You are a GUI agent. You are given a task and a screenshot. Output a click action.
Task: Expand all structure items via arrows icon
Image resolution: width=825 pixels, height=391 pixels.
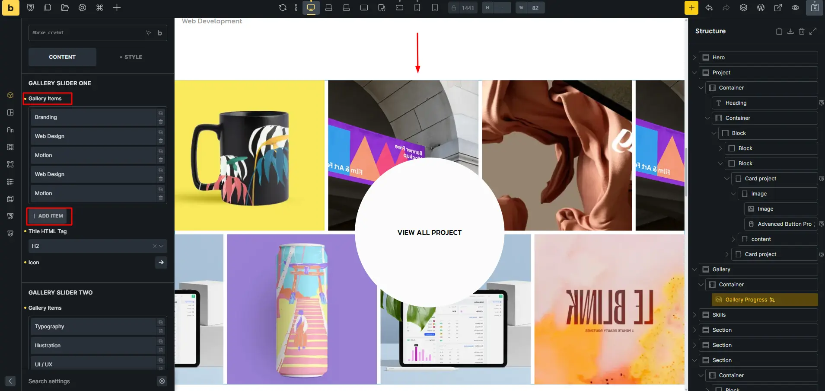pyautogui.click(x=813, y=31)
